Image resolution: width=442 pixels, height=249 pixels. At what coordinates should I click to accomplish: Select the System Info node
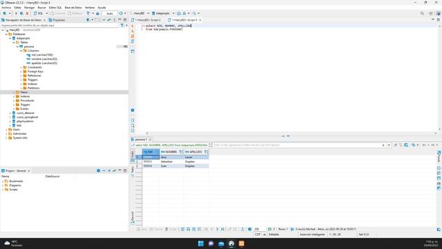[x=20, y=138]
